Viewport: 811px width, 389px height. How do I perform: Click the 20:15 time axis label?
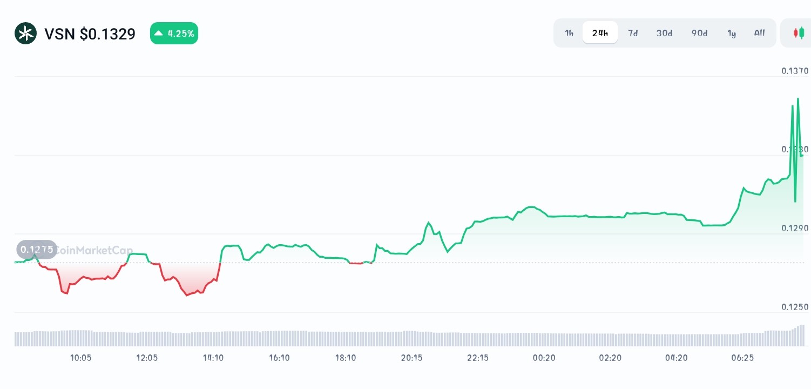tap(411, 358)
